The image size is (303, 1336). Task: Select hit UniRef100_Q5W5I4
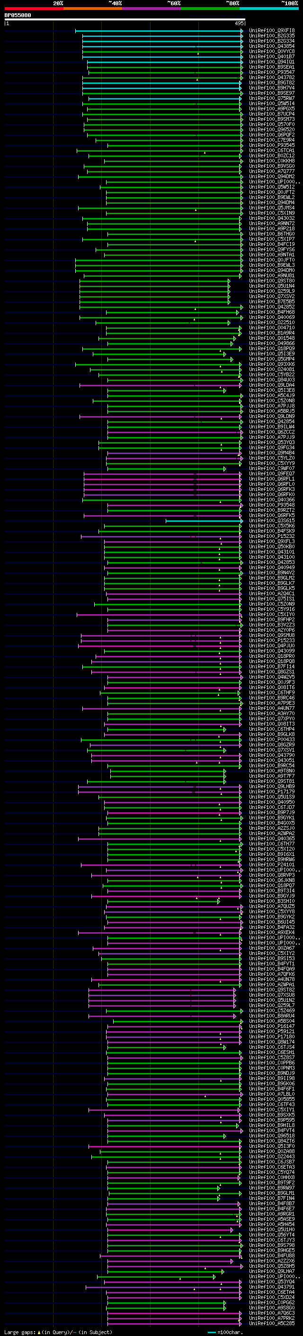click(271, 103)
